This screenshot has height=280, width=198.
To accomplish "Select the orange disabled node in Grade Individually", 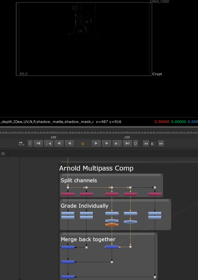I will click(112, 225).
